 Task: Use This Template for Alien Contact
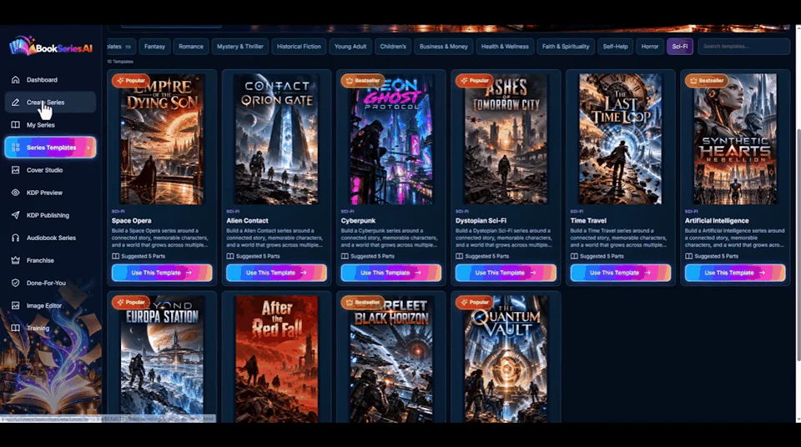[276, 273]
